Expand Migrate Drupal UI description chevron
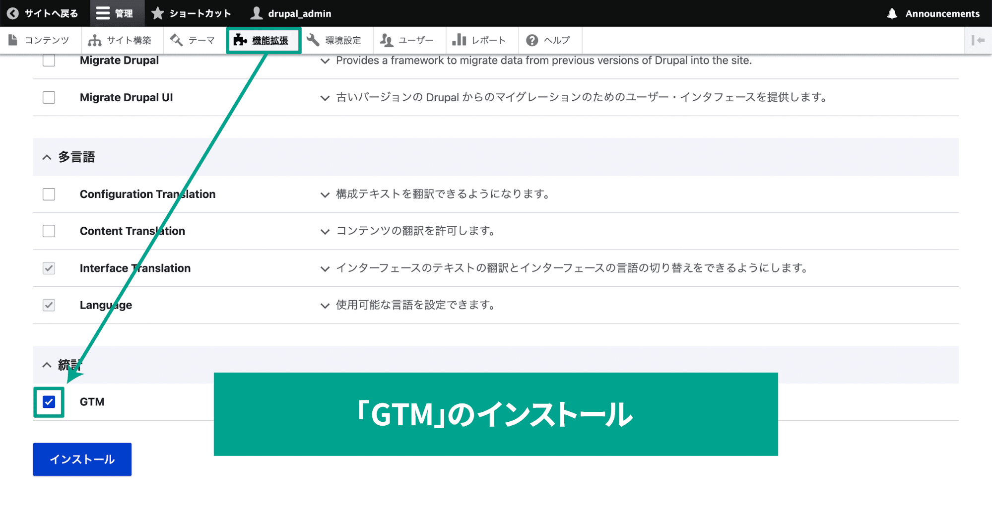992x517 pixels. click(x=325, y=98)
